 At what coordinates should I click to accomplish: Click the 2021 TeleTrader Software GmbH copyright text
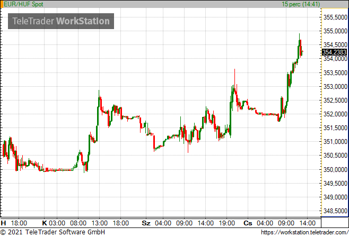(x=53, y=232)
